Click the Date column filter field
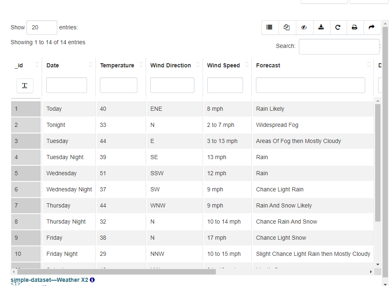 (x=67, y=85)
